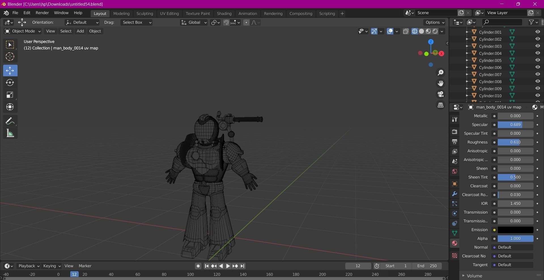Select the Rotate tool

(10, 83)
